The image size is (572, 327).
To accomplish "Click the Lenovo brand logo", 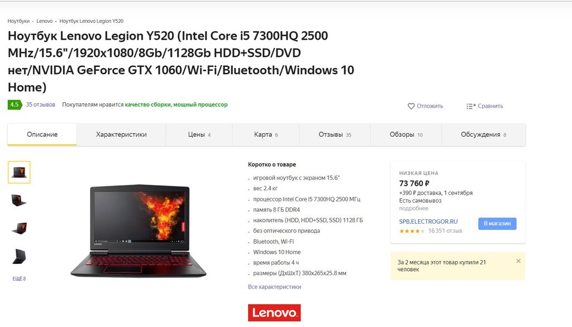I will point(274,313).
